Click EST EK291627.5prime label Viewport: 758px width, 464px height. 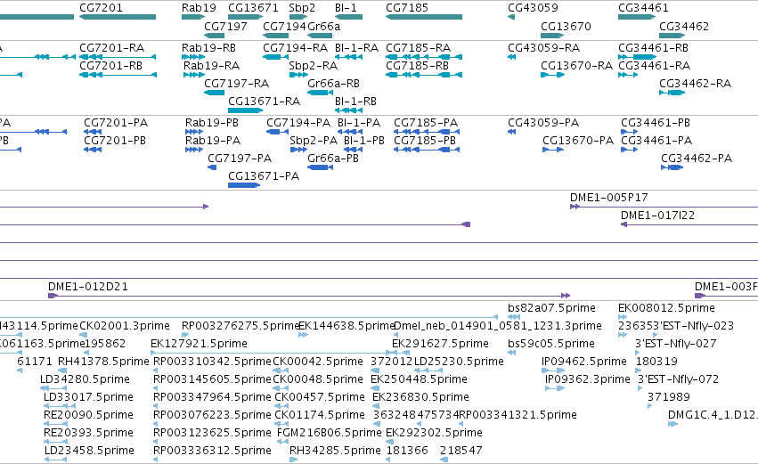coord(440,344)
